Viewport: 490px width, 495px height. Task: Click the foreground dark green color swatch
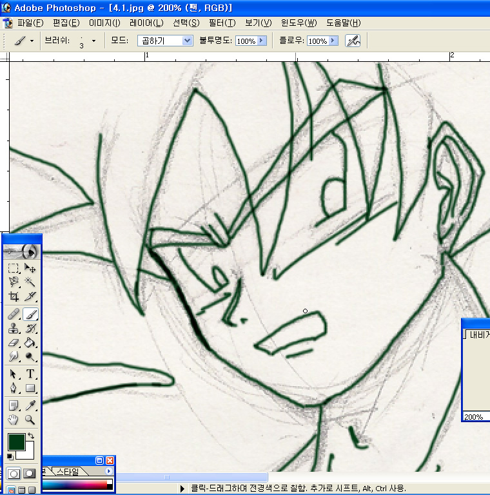16,442
